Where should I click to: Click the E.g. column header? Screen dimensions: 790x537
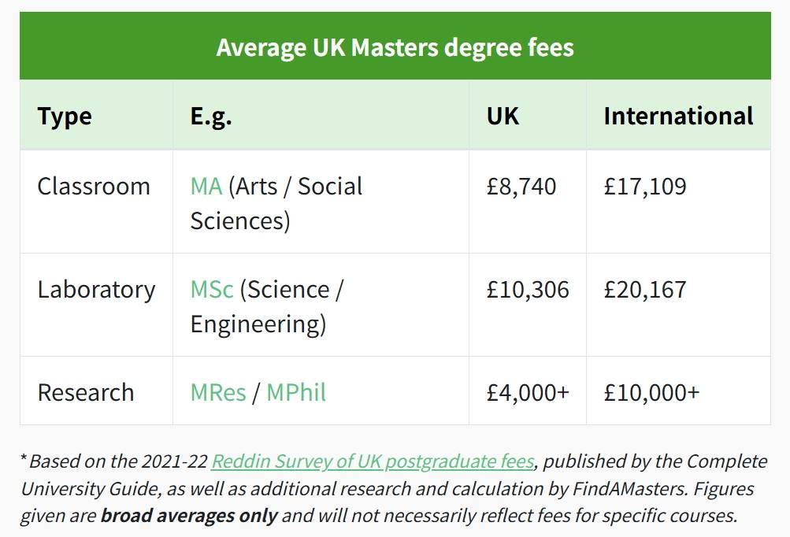(x=211, y=116)
